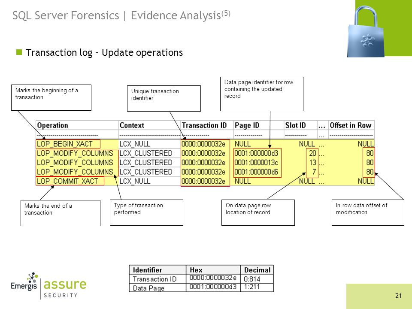The image size is (412, 309).
Task: Click offset 80 in the 0001:000000d6 row
Action: (370, 172)
